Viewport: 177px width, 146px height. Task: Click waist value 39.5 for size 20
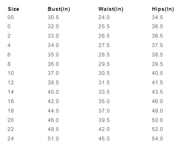point(104,120)
